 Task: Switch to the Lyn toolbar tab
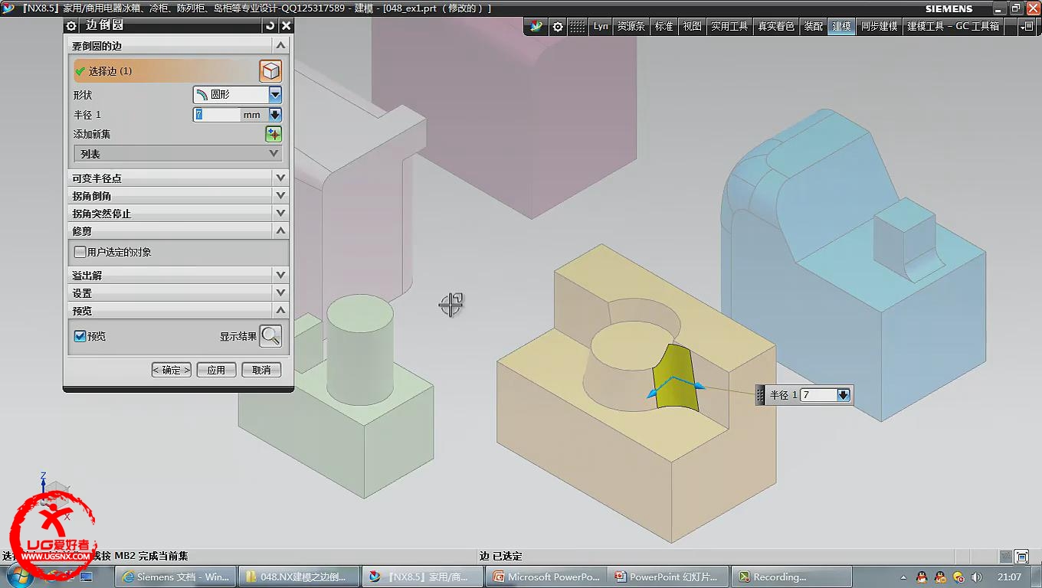point(601,26)
